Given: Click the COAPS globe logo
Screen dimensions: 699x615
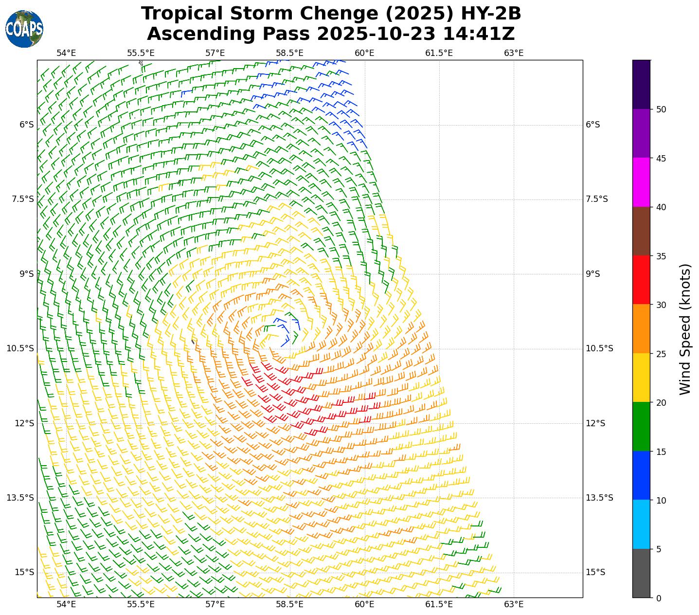Looking at the screenshot, I should coord(24,29).
